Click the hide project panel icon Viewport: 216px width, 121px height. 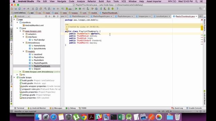[x=58, y=16]
